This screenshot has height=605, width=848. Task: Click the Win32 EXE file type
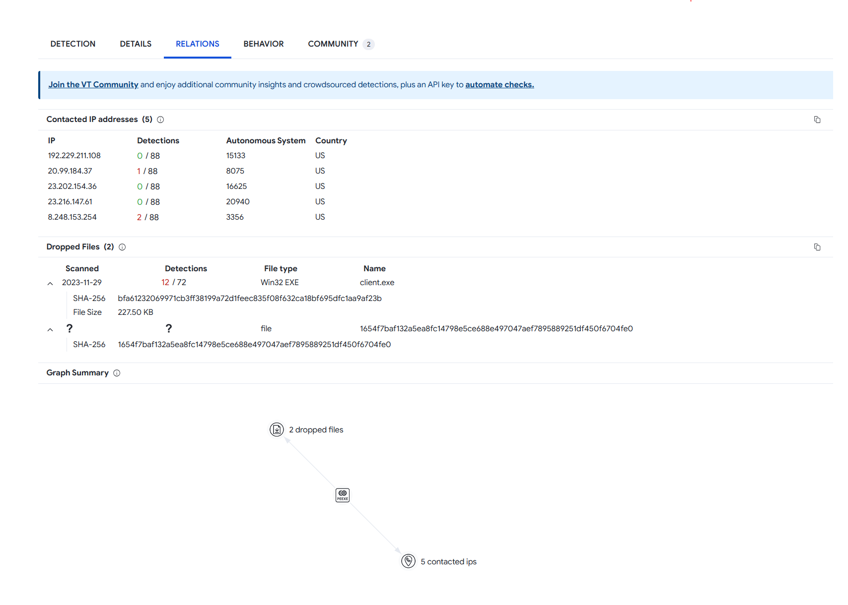pyautogui.click(x=280, y=283)
